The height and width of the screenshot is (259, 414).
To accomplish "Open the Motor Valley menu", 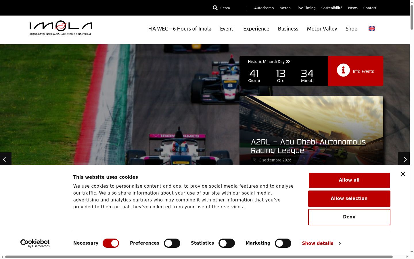I will (322, 29).
